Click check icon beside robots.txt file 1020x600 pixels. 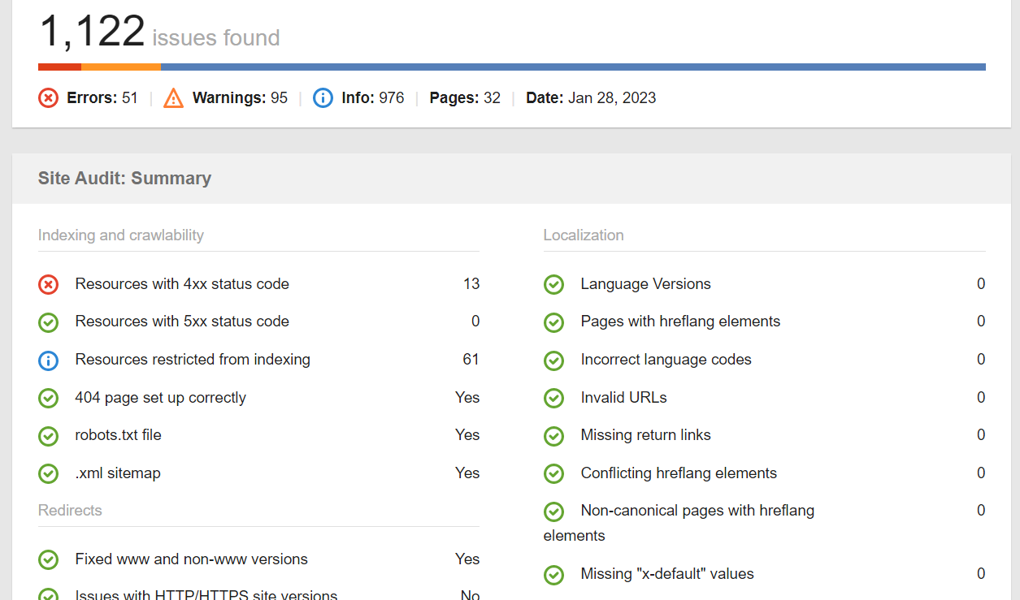pos(49,435)
